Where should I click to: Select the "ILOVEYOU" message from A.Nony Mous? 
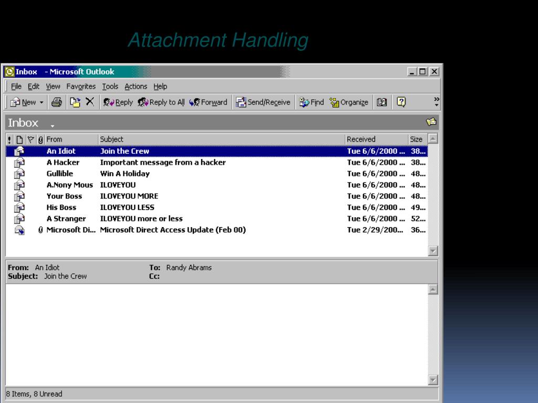point(217,185)
